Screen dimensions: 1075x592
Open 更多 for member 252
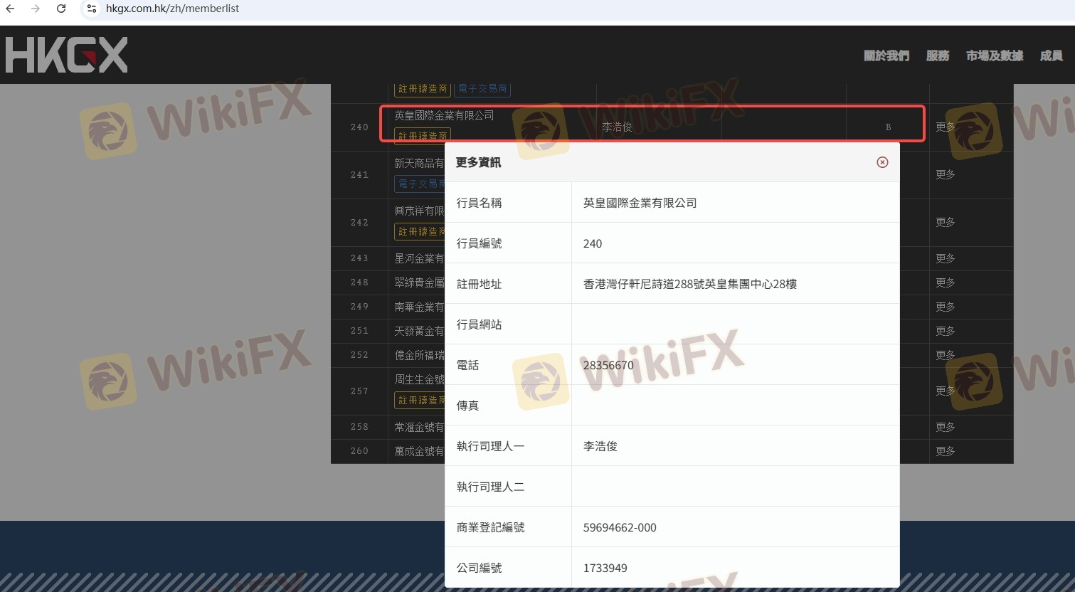click(946, 355)
